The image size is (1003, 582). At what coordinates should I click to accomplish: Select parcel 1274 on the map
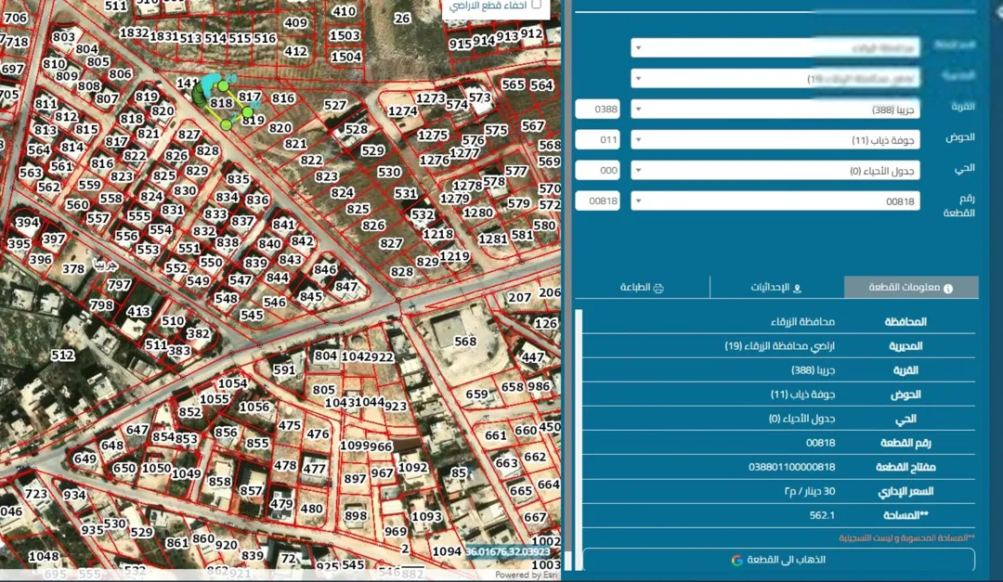click(403, 110)
